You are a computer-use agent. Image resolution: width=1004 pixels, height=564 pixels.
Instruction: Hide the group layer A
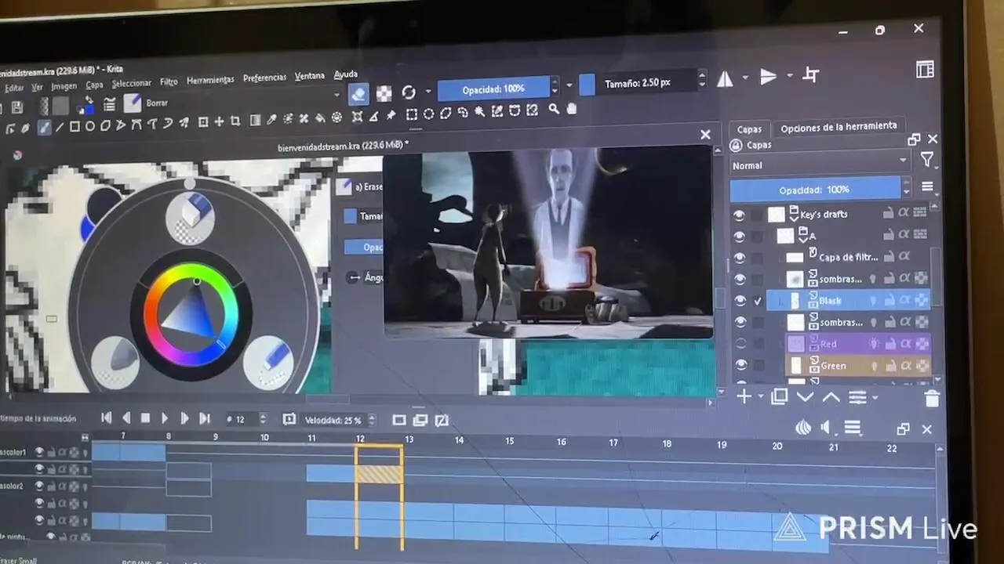tap(739, 236)
